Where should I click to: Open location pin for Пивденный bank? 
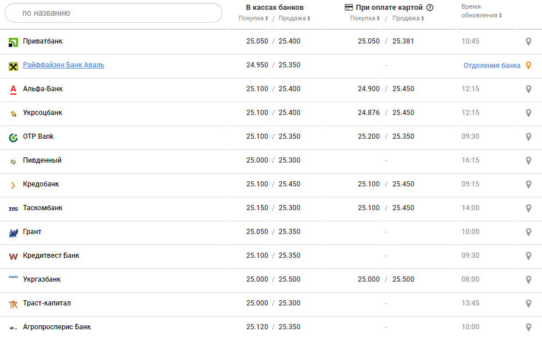[x=528, y=161]
